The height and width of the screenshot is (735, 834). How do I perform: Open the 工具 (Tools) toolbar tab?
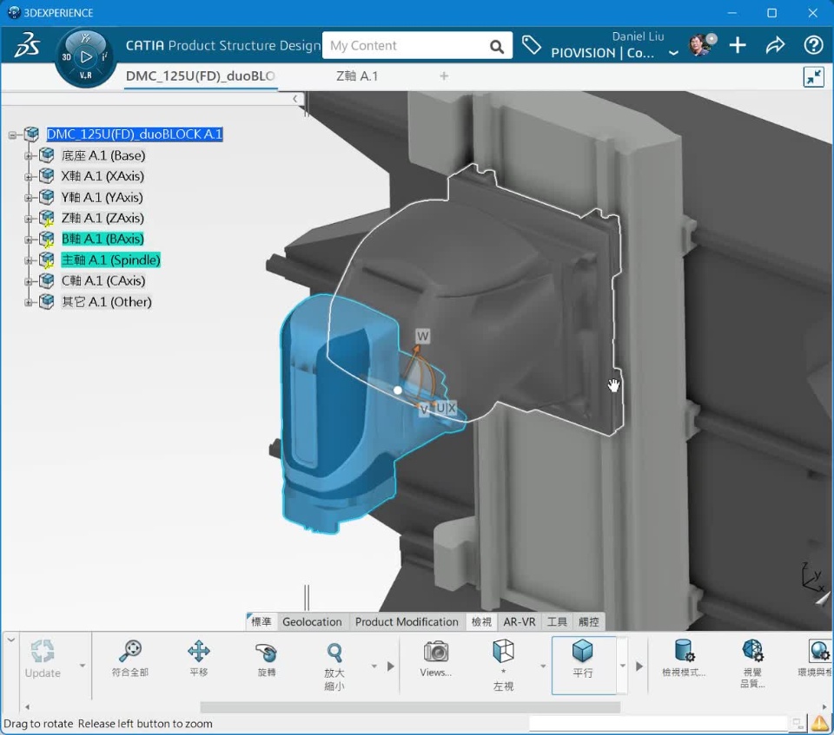(557, 622)
